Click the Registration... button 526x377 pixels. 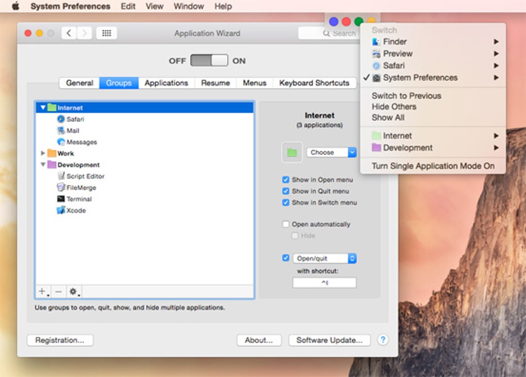60,340
